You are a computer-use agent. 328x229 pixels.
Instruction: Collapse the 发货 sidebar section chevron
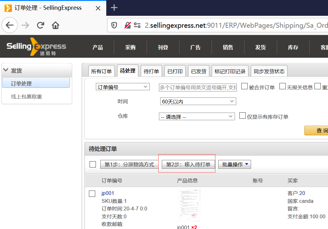[6, 70]
